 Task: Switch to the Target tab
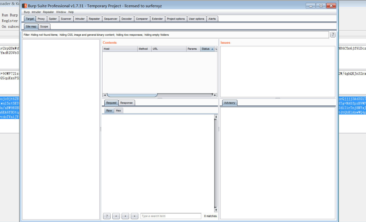tap(30, 19)
